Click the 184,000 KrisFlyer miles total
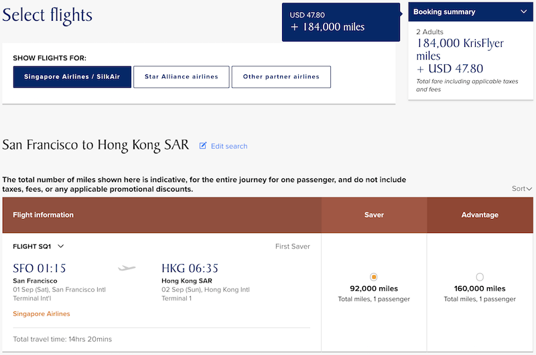536x355 pixels. coord(460,49)
